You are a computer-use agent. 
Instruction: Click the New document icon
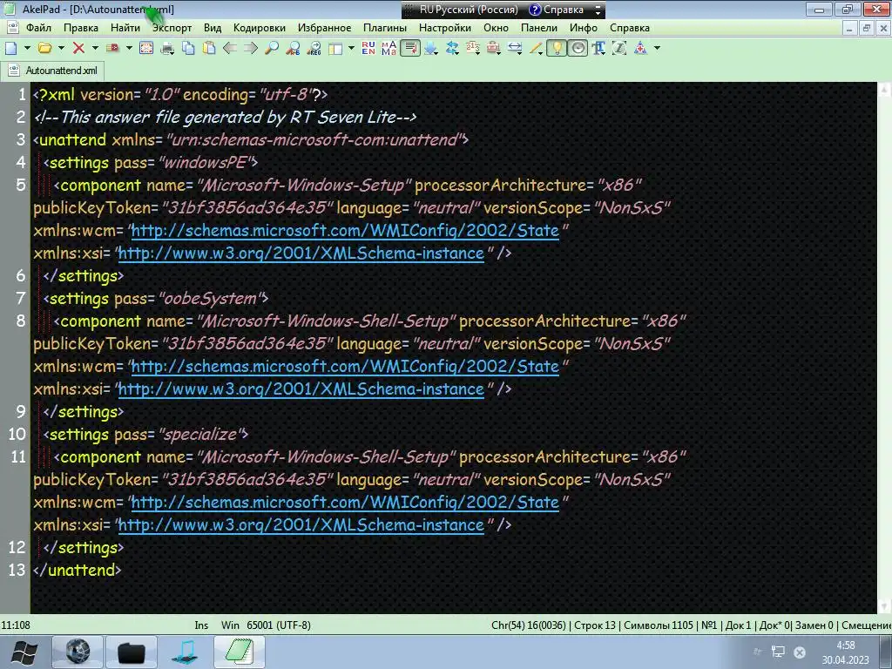(10, 49)
